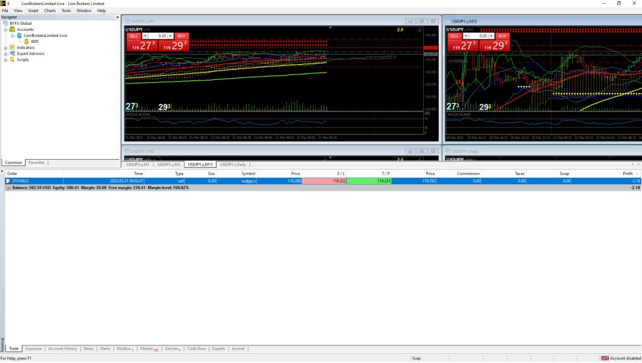Image resolution: width=642 pixels, height=363 pixels.
Task: Expand the Indicators tree node
Action: point(5,48)
